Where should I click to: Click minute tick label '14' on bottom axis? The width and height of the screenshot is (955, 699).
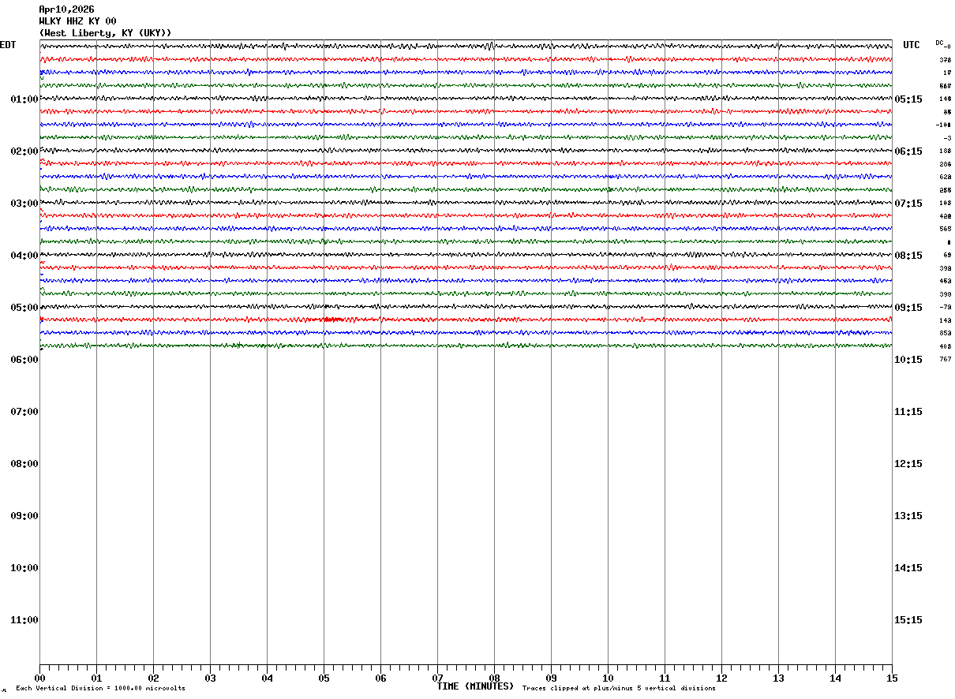[835, 678]
